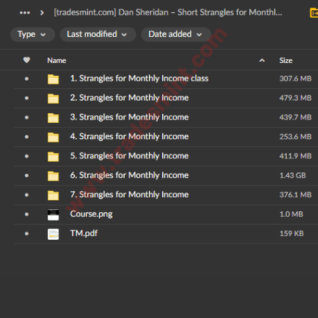Click the folder icon of item 5
This screenshot has width=318, height=318.
[53, 156]
